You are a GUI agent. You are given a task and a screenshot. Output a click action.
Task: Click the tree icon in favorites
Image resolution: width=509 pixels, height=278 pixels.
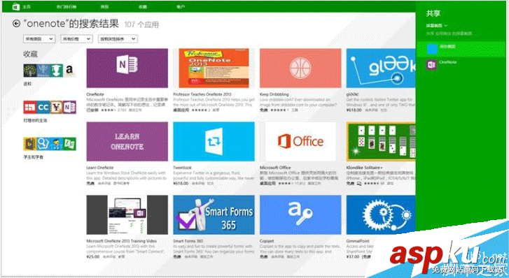click(x=29, y=70)
